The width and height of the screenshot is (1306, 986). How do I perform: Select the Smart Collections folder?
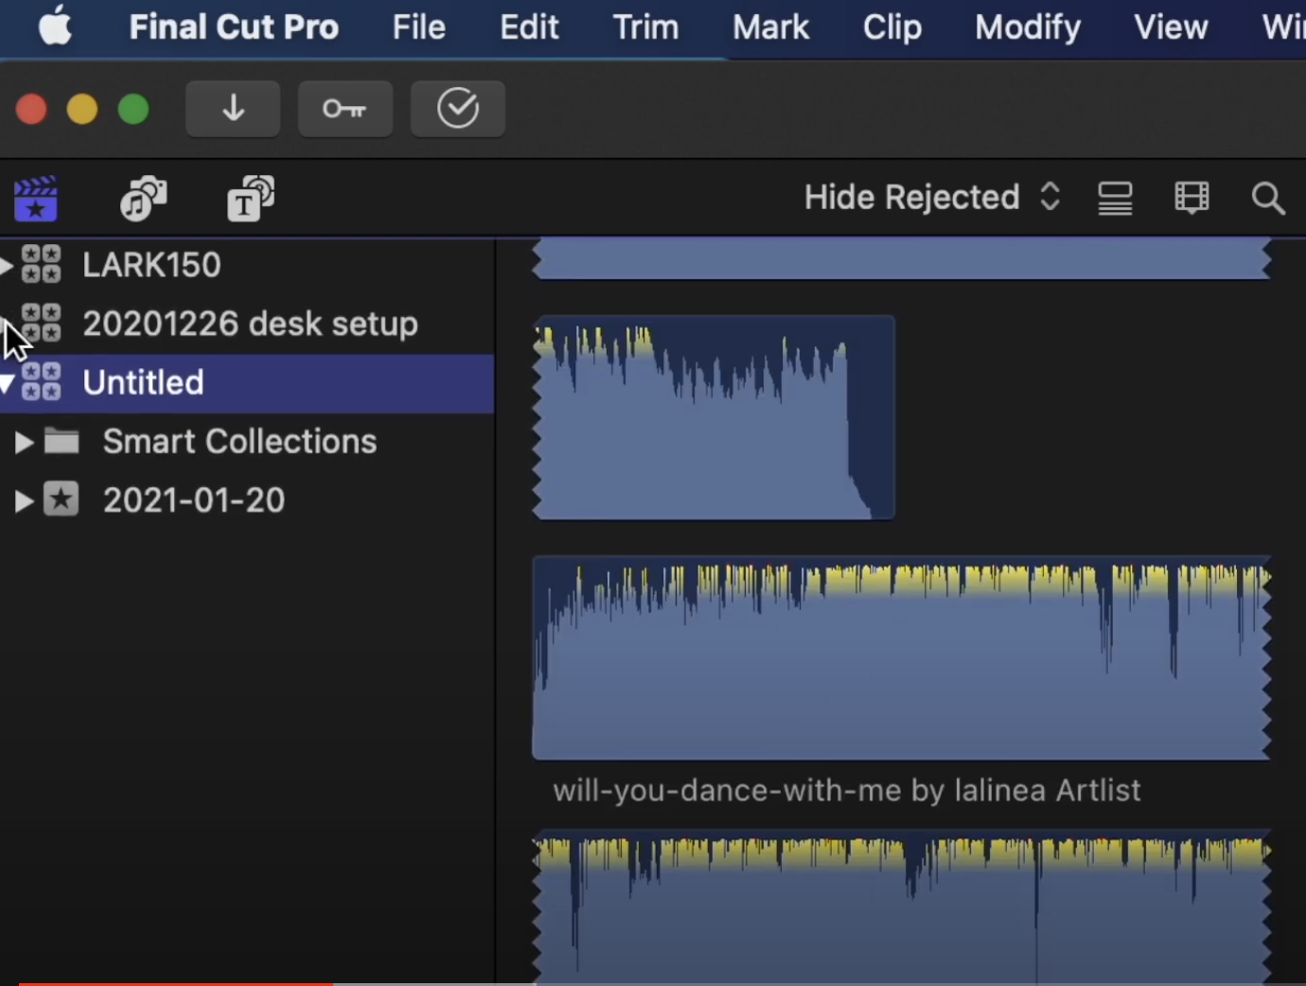pos(239,442)
